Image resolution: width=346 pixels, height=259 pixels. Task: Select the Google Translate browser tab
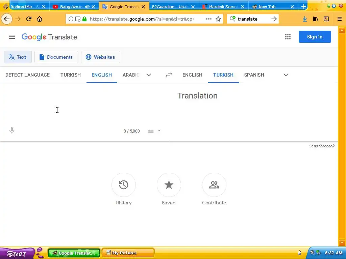point(124,7)
